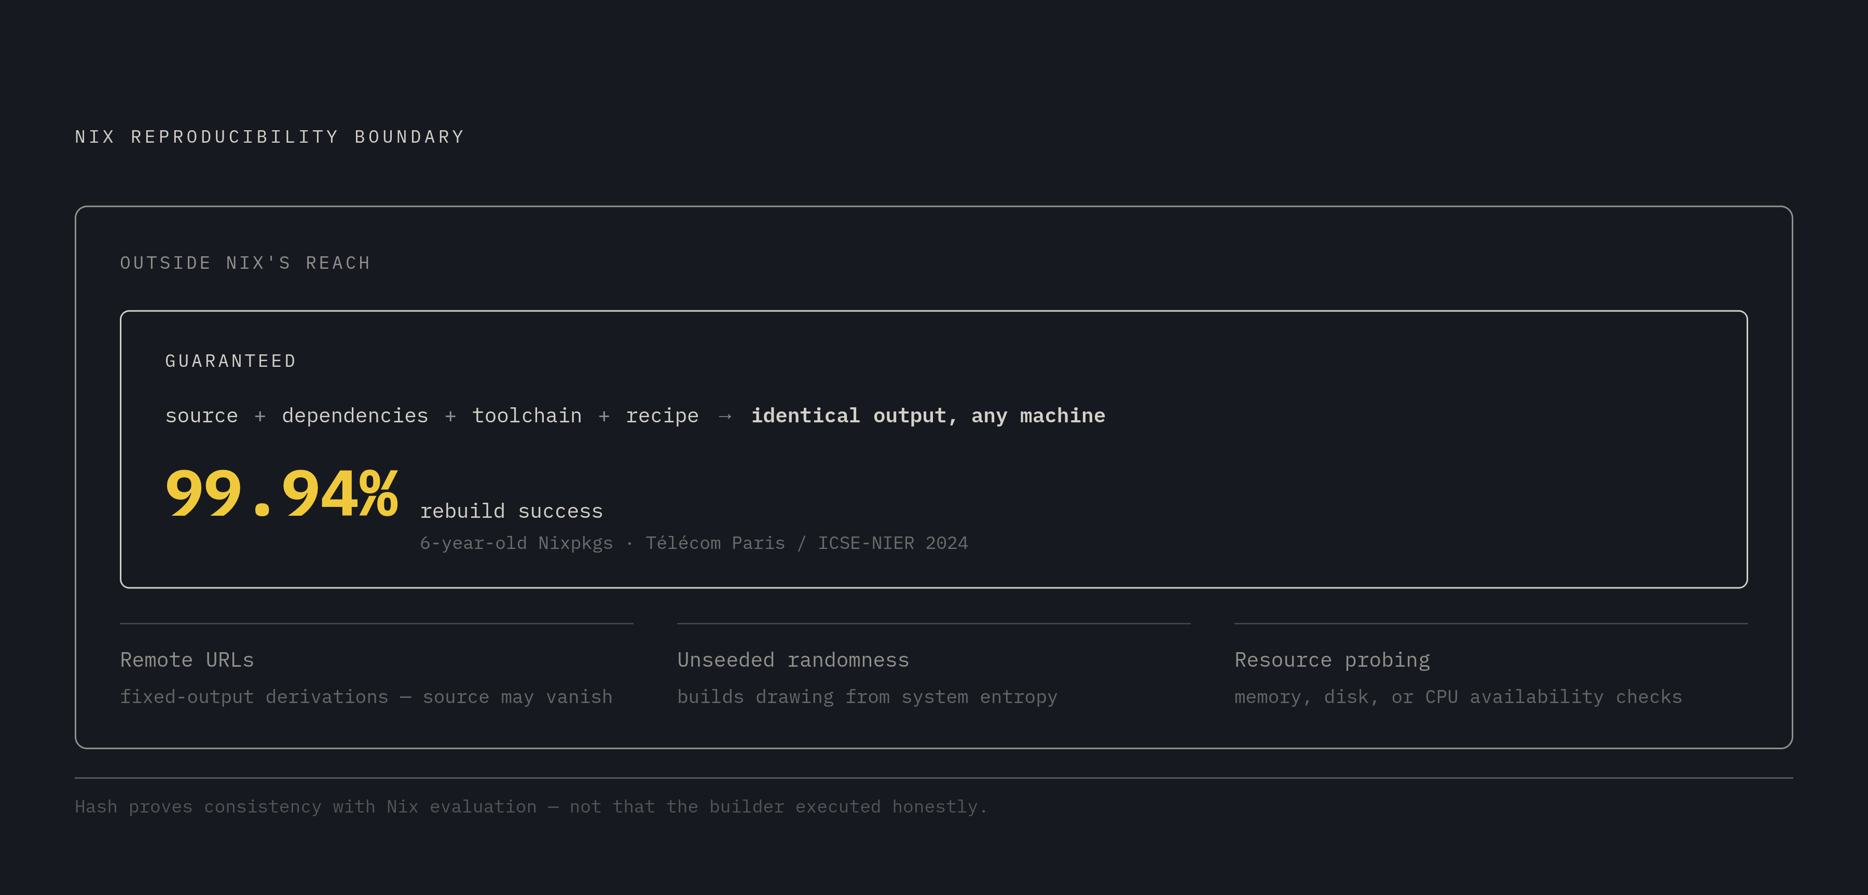Viewport: 1868px width, 895px height.
Task: Select the OUTSIDE NIX'S REACH label
Action: [x=245, y=263]
